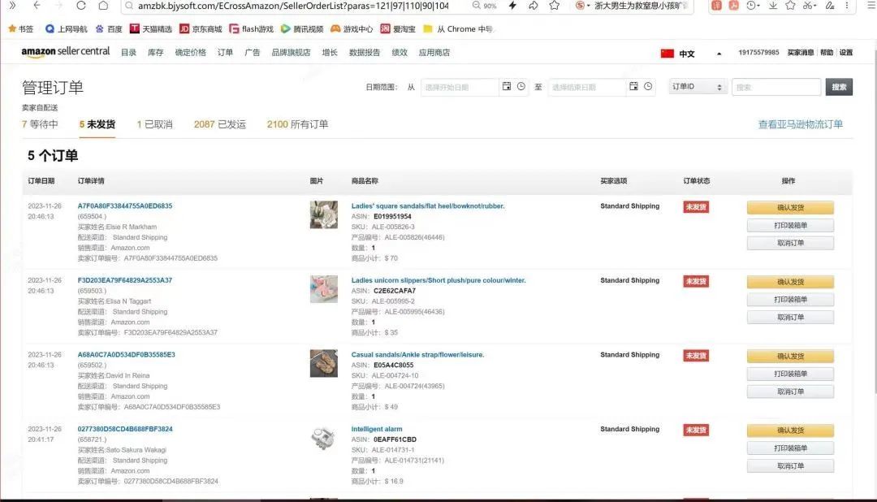Open the 京东商城 bookmark
This screenshot has width=877, height=502.
point(201,29)
